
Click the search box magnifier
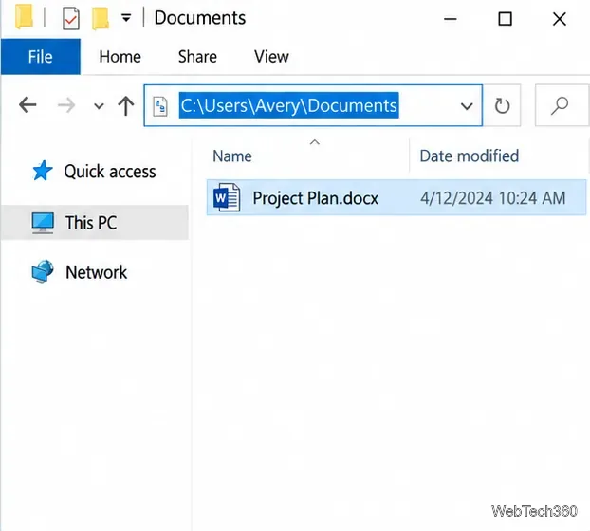click(x=560, y=105)
